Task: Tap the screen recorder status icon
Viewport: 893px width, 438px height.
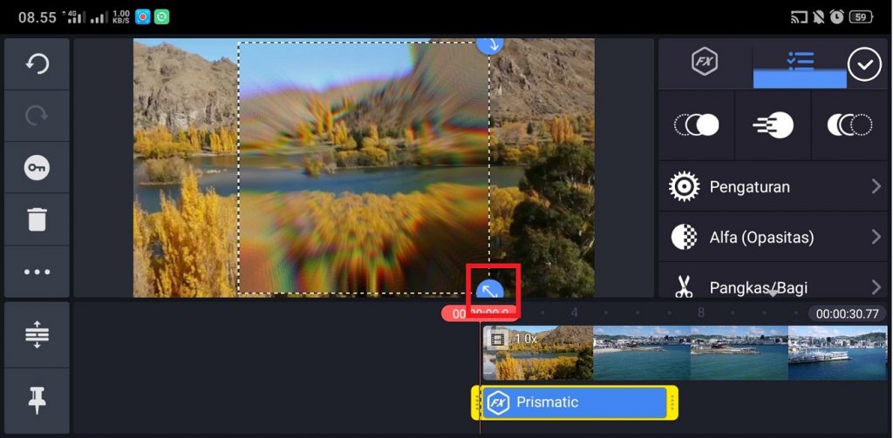Action: pyautogui.click(x=142, y=17)
